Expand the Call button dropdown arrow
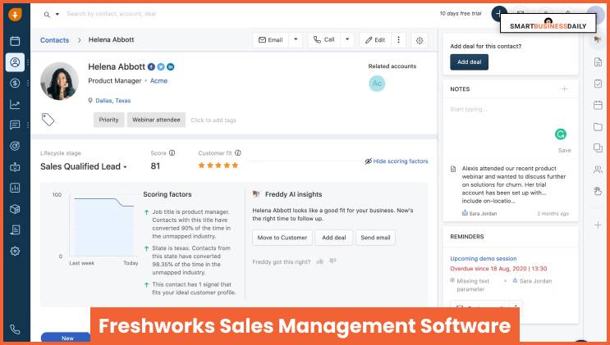 pyautogui.click(x=347, y=39)
